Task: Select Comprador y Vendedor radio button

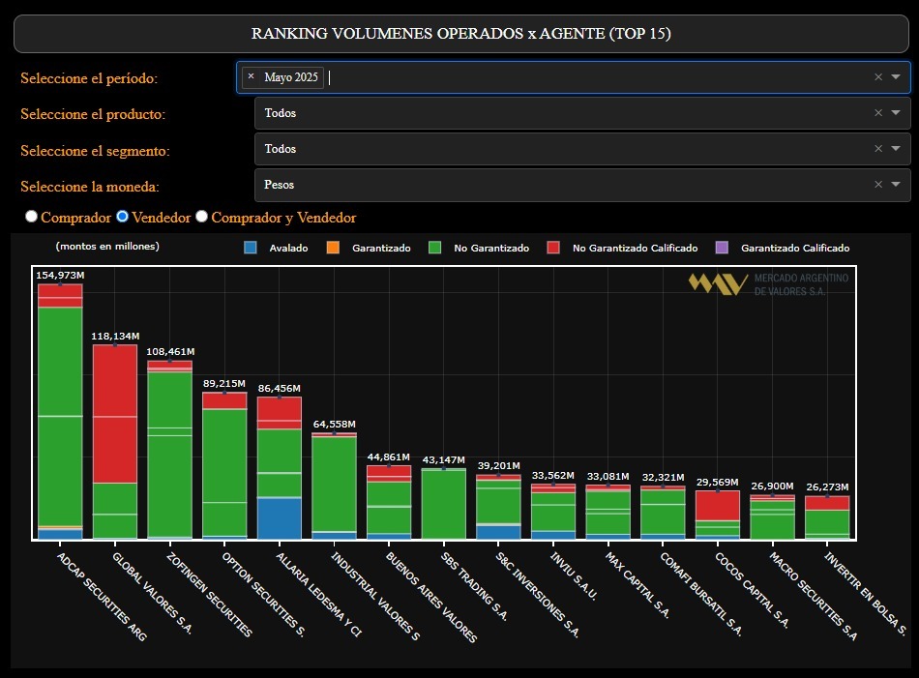Action: tap(201, 217)
